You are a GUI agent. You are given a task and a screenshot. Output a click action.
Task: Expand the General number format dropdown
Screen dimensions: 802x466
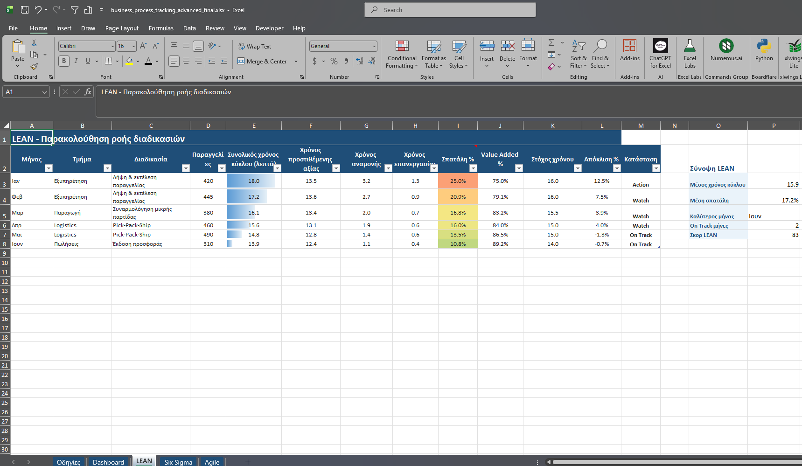(374, 46)
